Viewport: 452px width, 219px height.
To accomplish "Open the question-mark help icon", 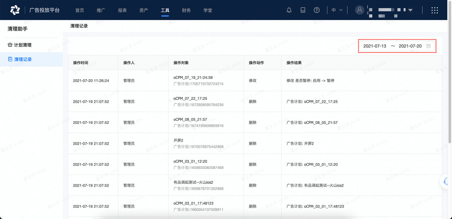I will pos(317,10).
